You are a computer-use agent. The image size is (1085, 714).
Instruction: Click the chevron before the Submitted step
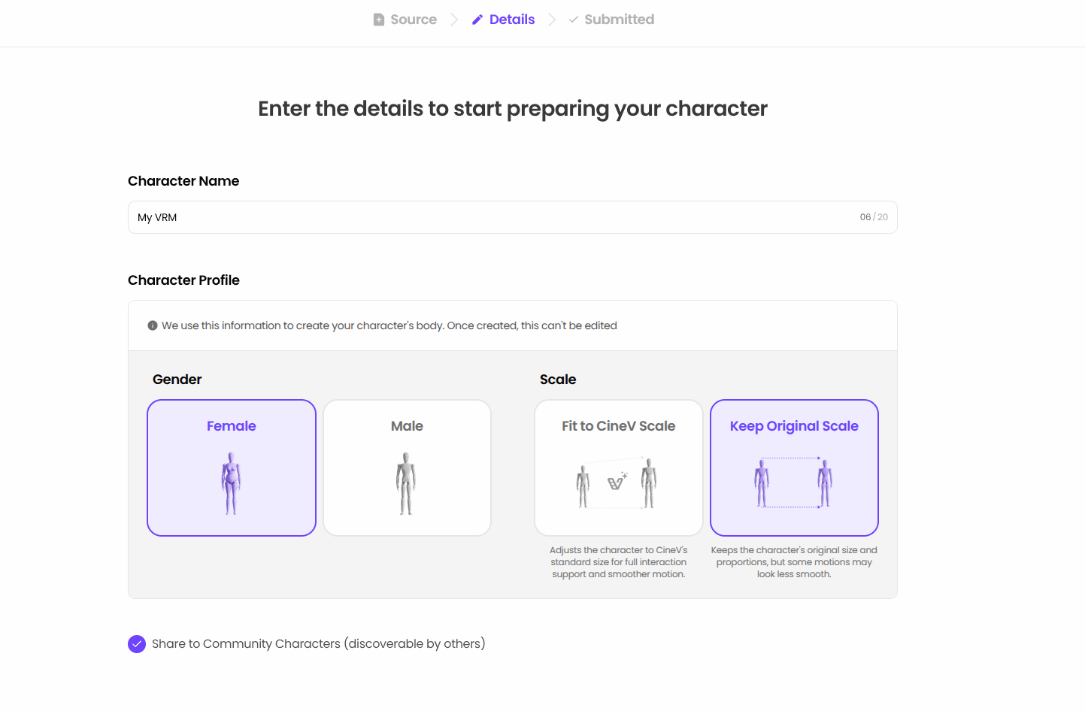tap(552, 20)
